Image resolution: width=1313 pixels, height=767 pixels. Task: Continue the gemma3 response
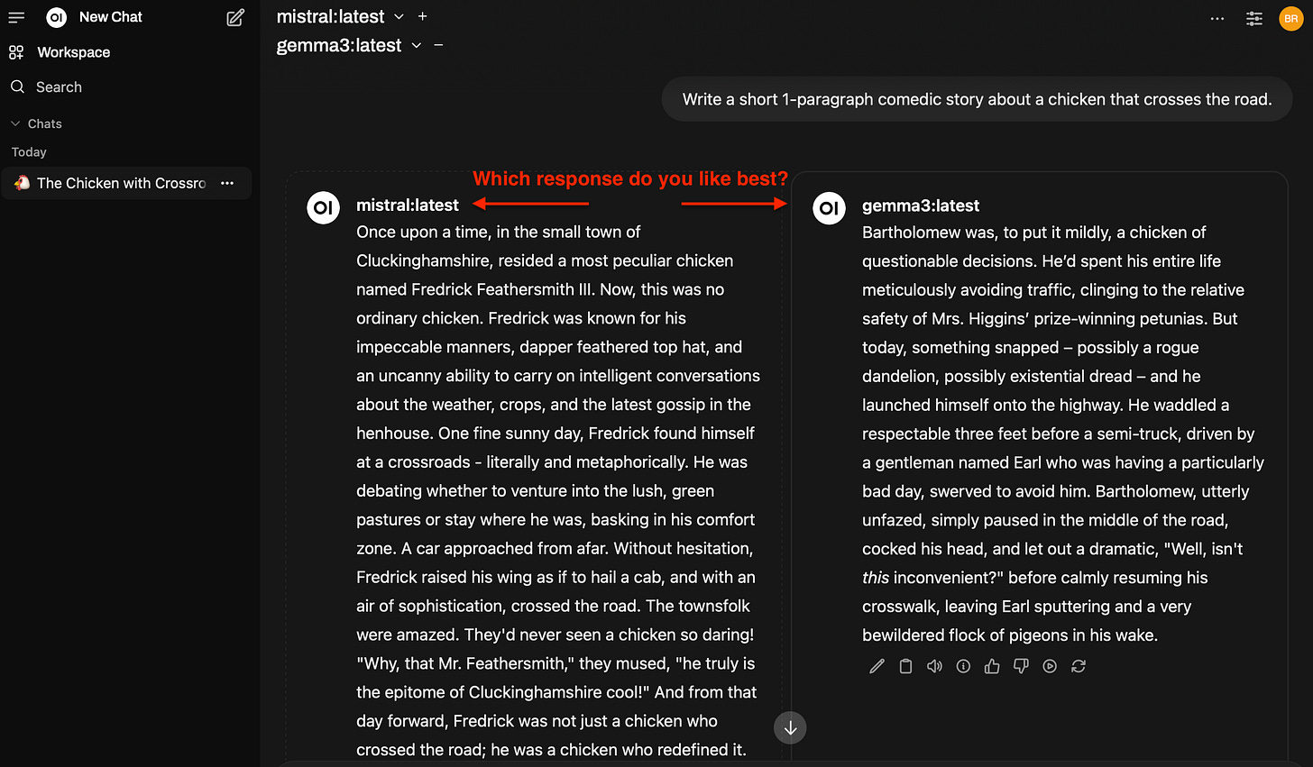(x=1050, y=666)
